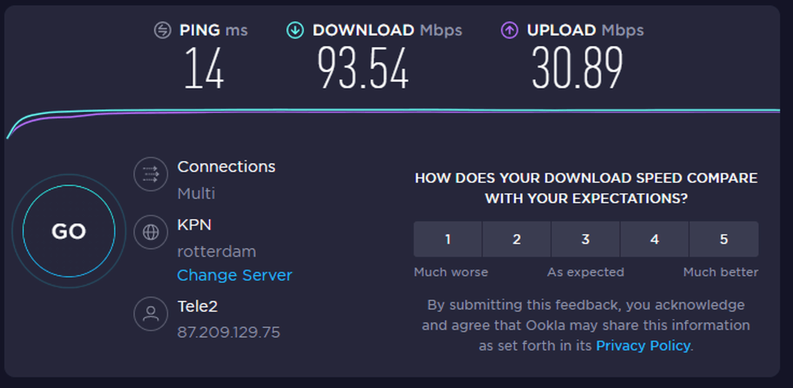
Task: Click the download arrow icon
Action: (x=295, y=30)
